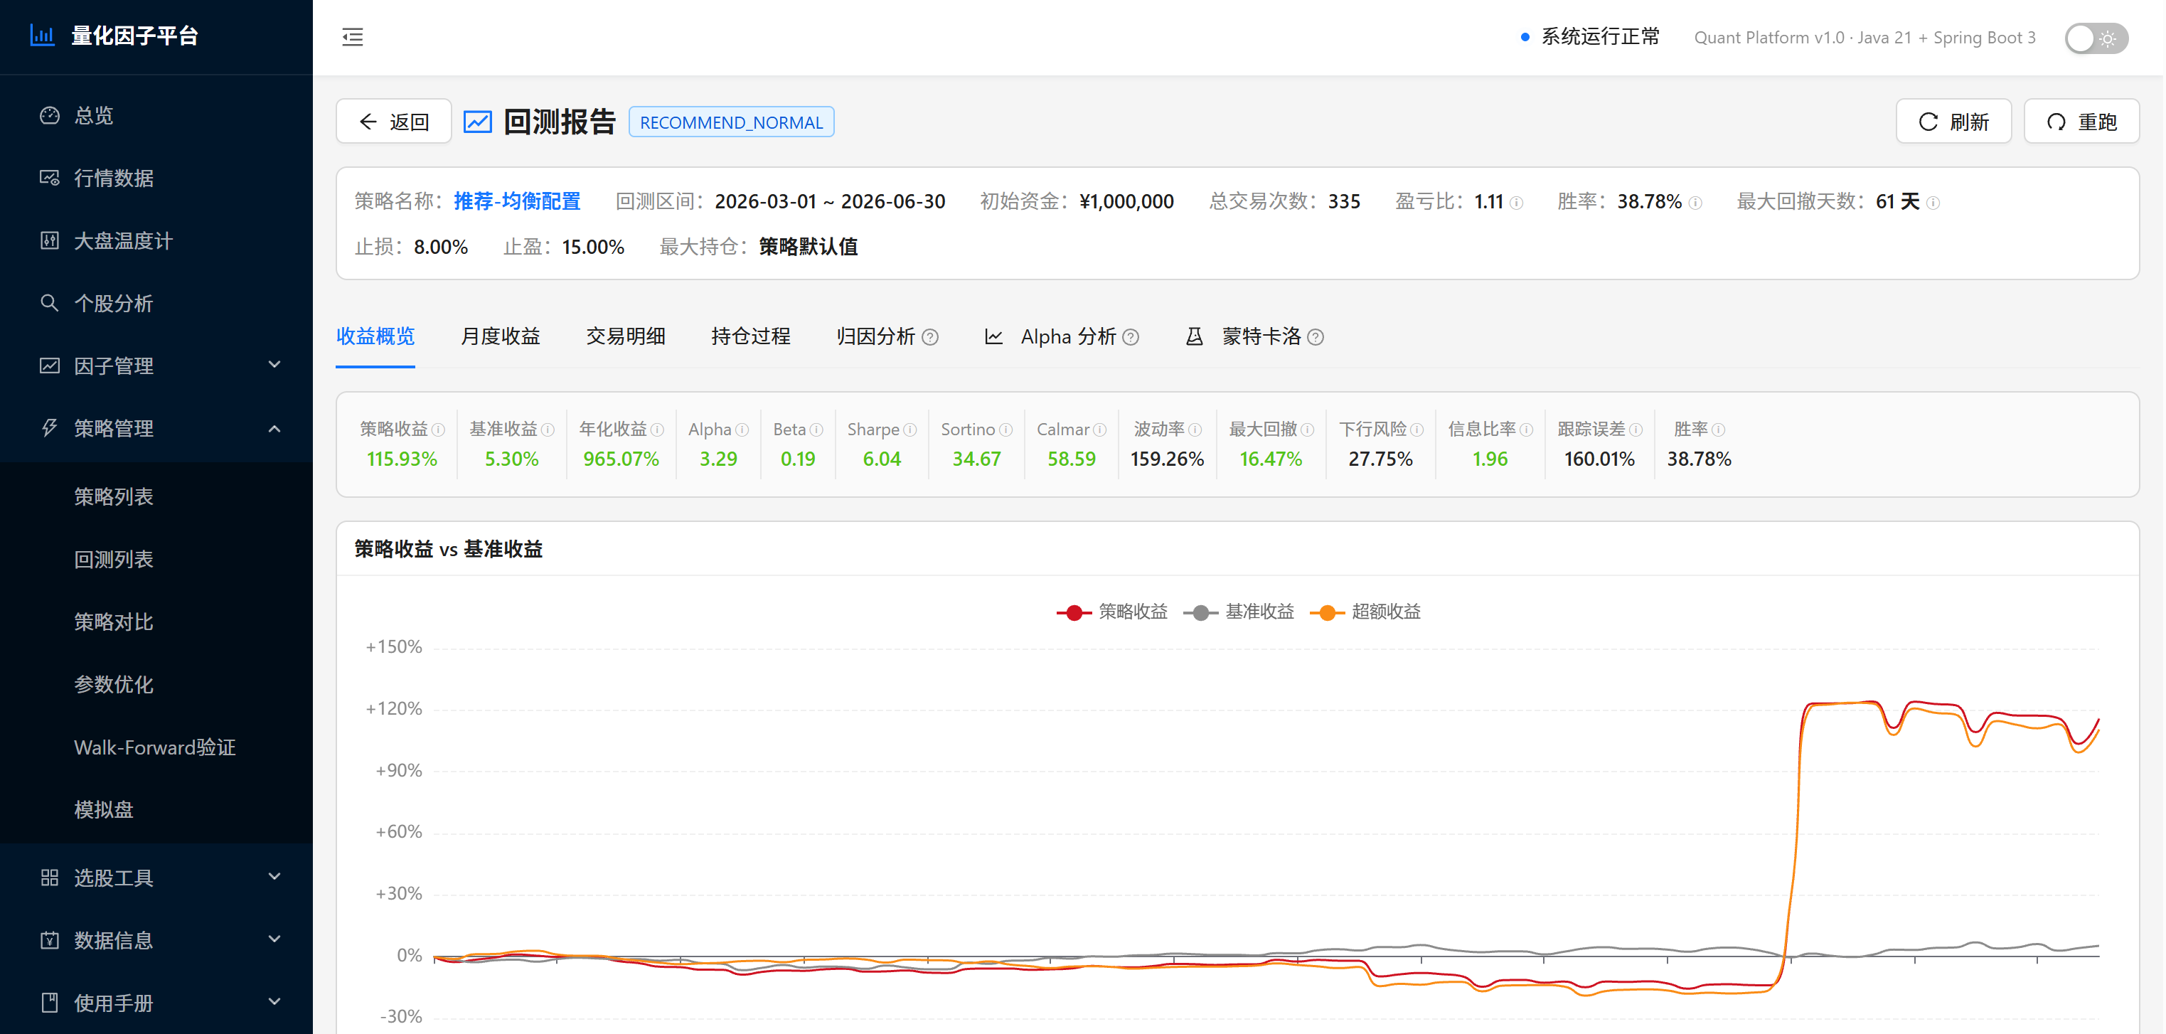The height and width of the screenshot is (1034, 2166).
Task: Click the info icon beside 最大回撤 metric
Action: coord(1308,430)
